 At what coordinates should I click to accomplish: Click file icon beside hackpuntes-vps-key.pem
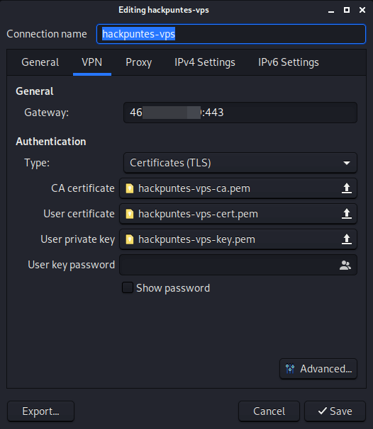point(130,239)
